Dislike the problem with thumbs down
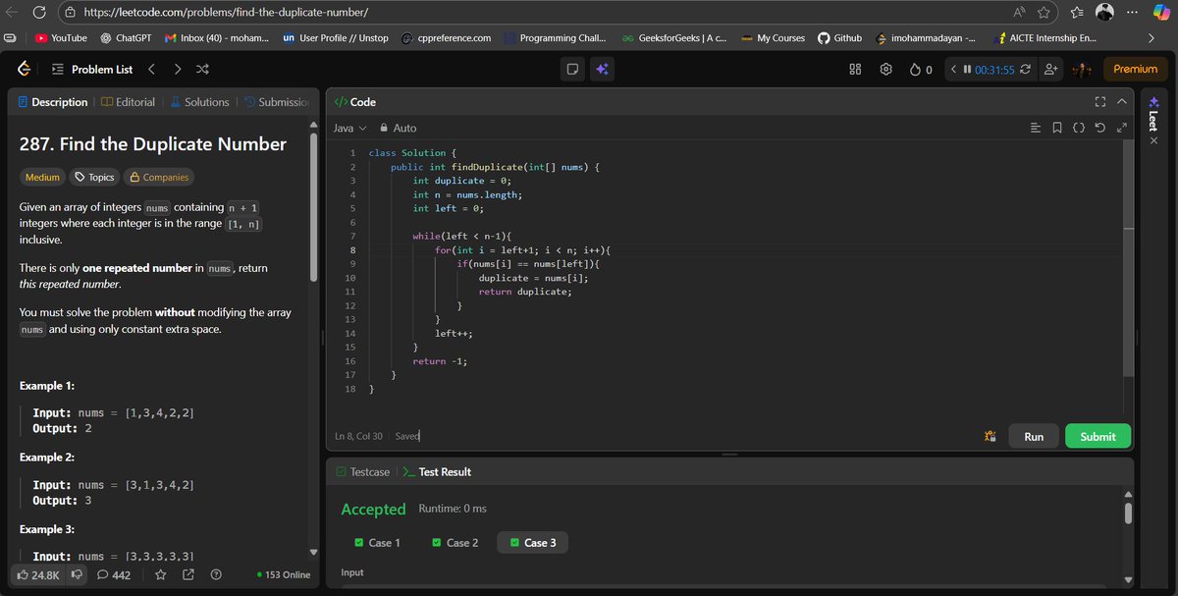The image size is (1178, 596). [x=77, y=574]
